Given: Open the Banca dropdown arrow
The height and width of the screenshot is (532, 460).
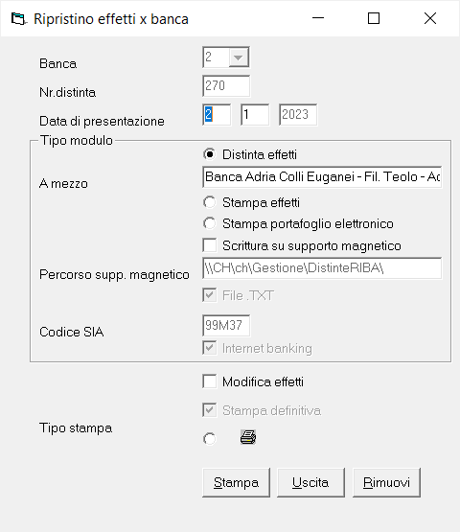Looking at the screenshot, I should click(x=239, y=57).
